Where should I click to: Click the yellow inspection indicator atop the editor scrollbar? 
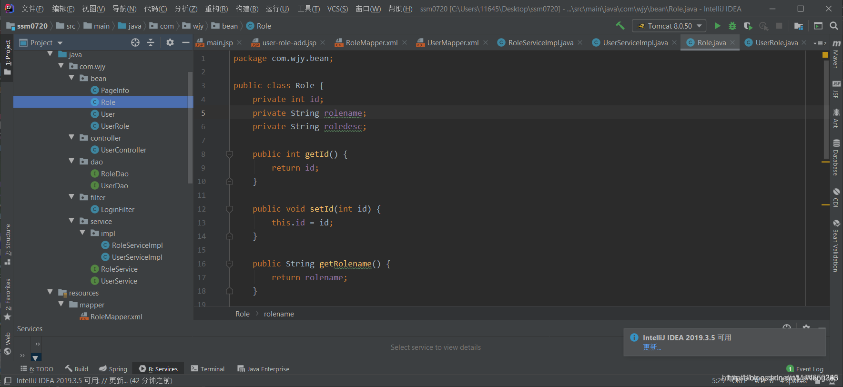[825, 55]
